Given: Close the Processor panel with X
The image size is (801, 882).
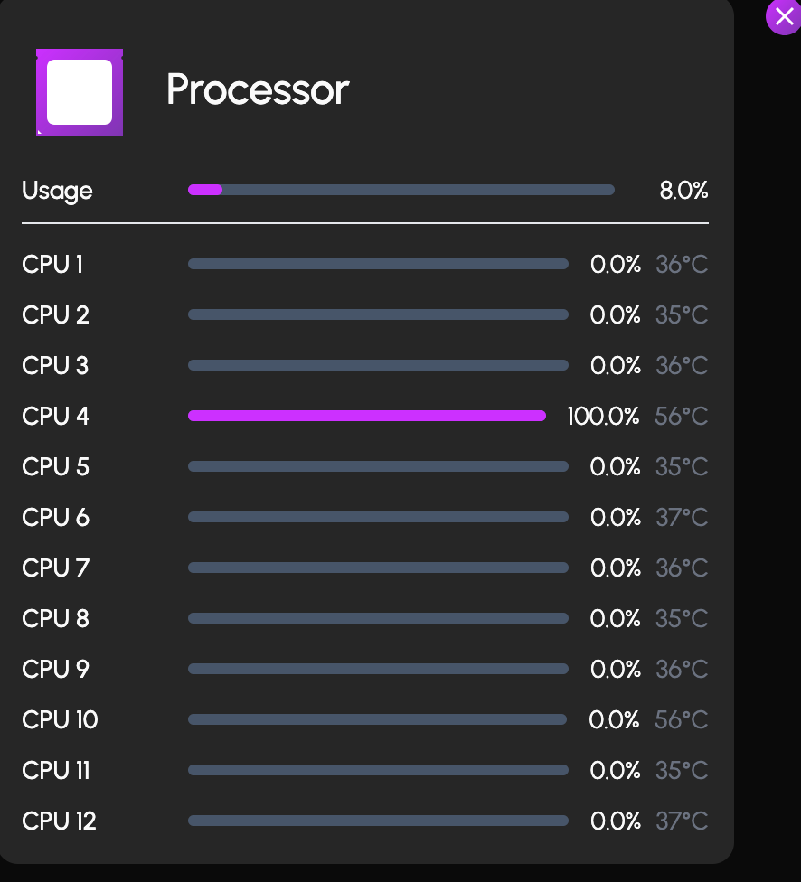Looking at the screenshot, I should point(784,17).
